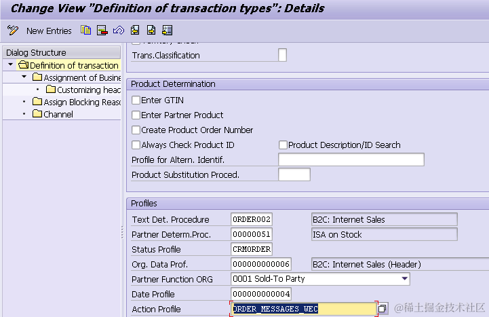Click Delete entry icon in toolbar
The width and height of the screenshot is (489, 317).
coord(102,31)
